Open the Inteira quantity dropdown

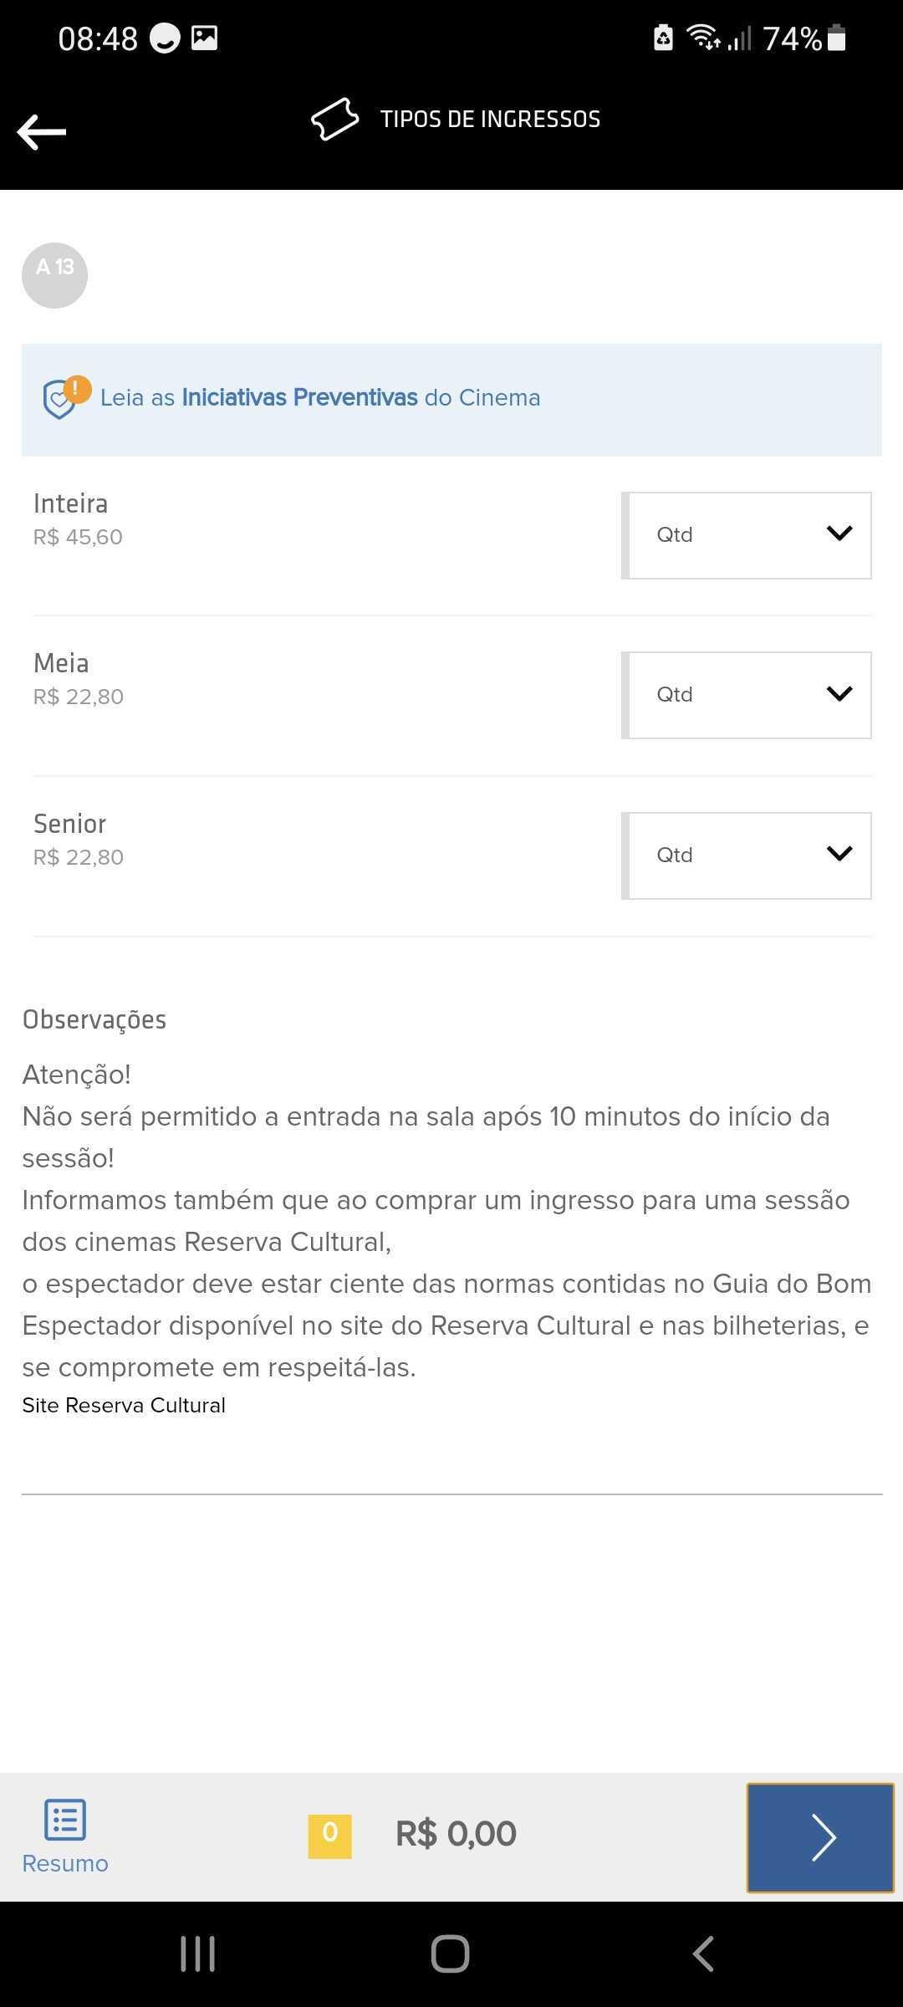coord(747,535)
